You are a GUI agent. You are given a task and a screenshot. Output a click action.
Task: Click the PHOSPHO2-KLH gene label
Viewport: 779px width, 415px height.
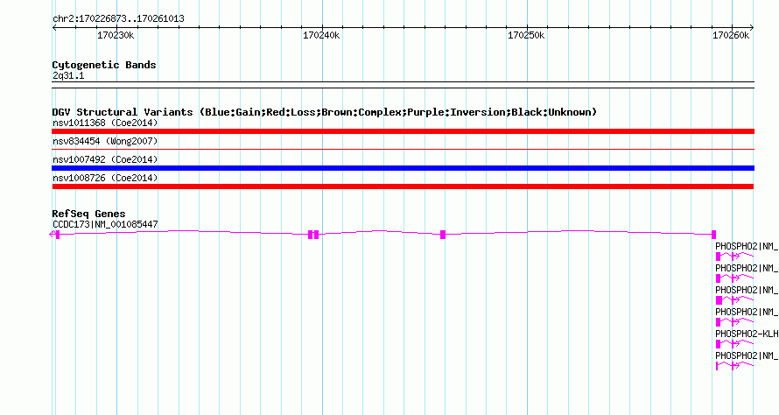[747, 334]
